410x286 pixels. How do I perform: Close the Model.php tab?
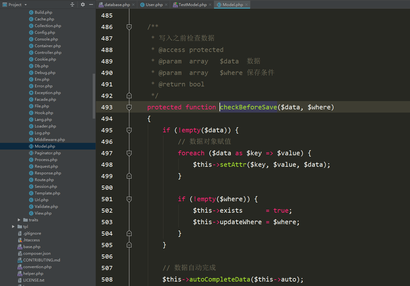pyautogui.click(x=247, y=5)
